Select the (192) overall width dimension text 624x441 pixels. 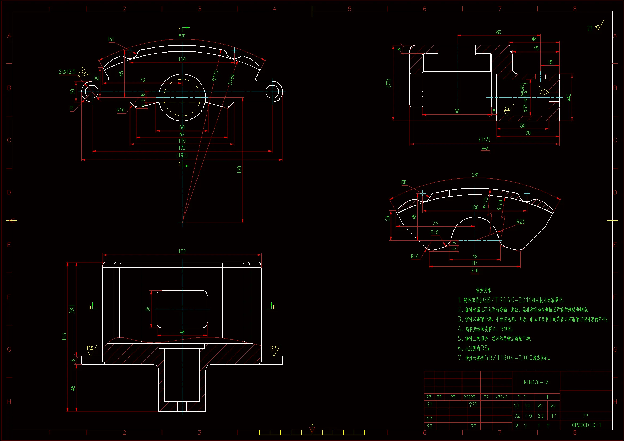coord(182,155)
